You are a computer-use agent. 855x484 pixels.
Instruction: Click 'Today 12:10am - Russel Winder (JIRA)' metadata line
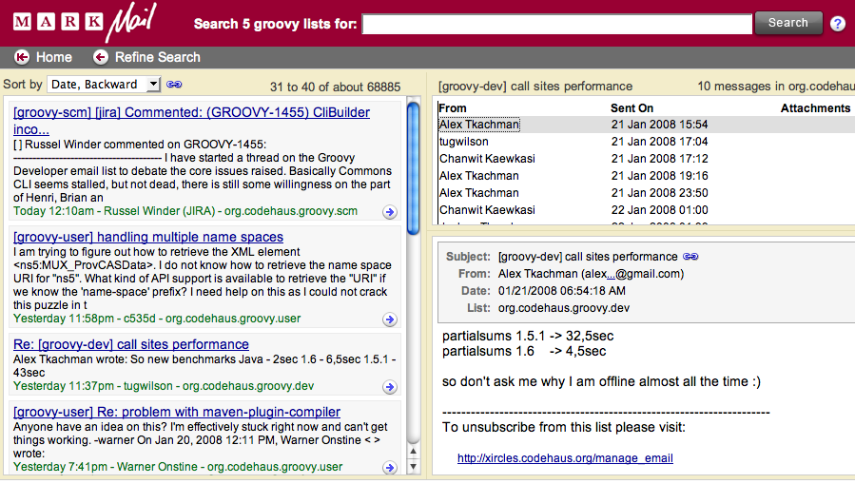pyautogui.click(x=185, y=211)
